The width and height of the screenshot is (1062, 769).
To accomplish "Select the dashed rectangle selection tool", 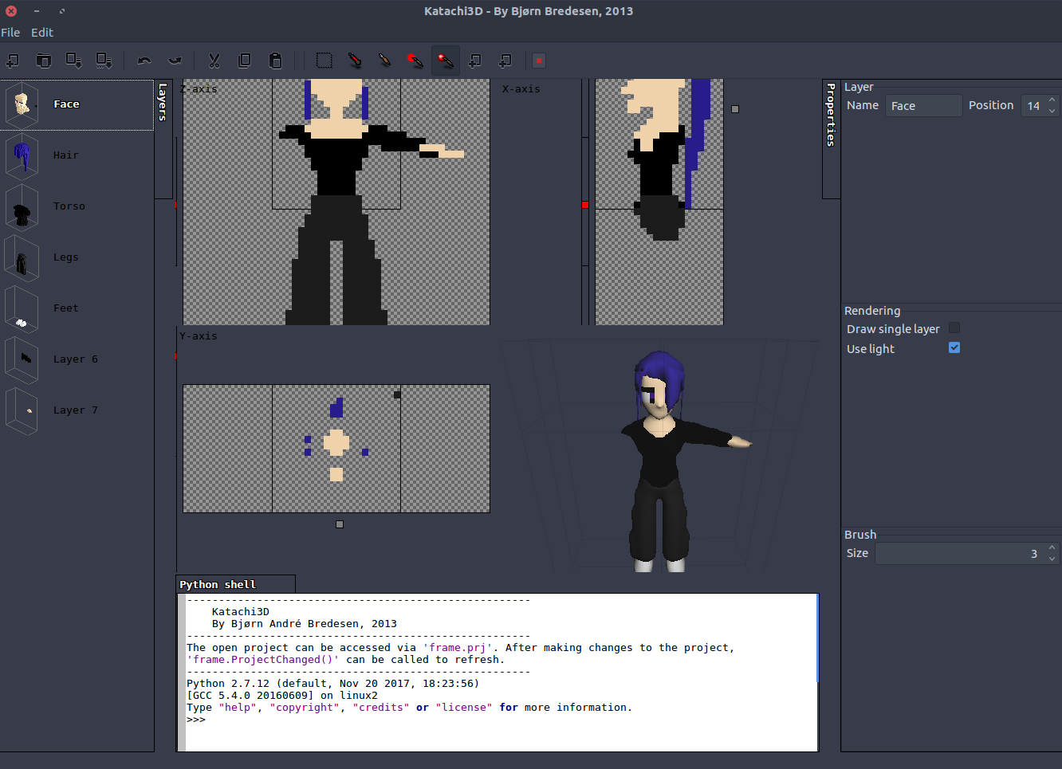I will (324, 61).
